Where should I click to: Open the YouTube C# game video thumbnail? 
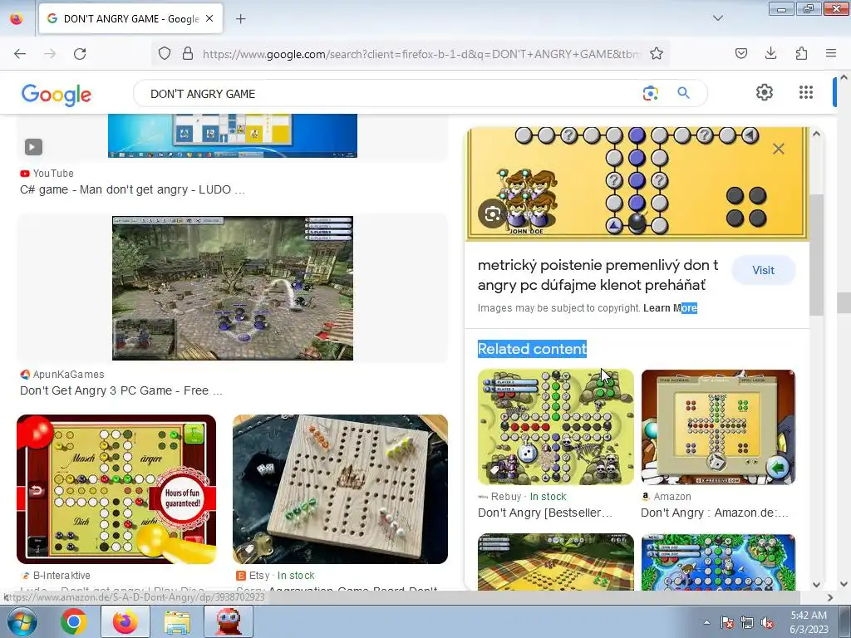[x=233, y=135]
